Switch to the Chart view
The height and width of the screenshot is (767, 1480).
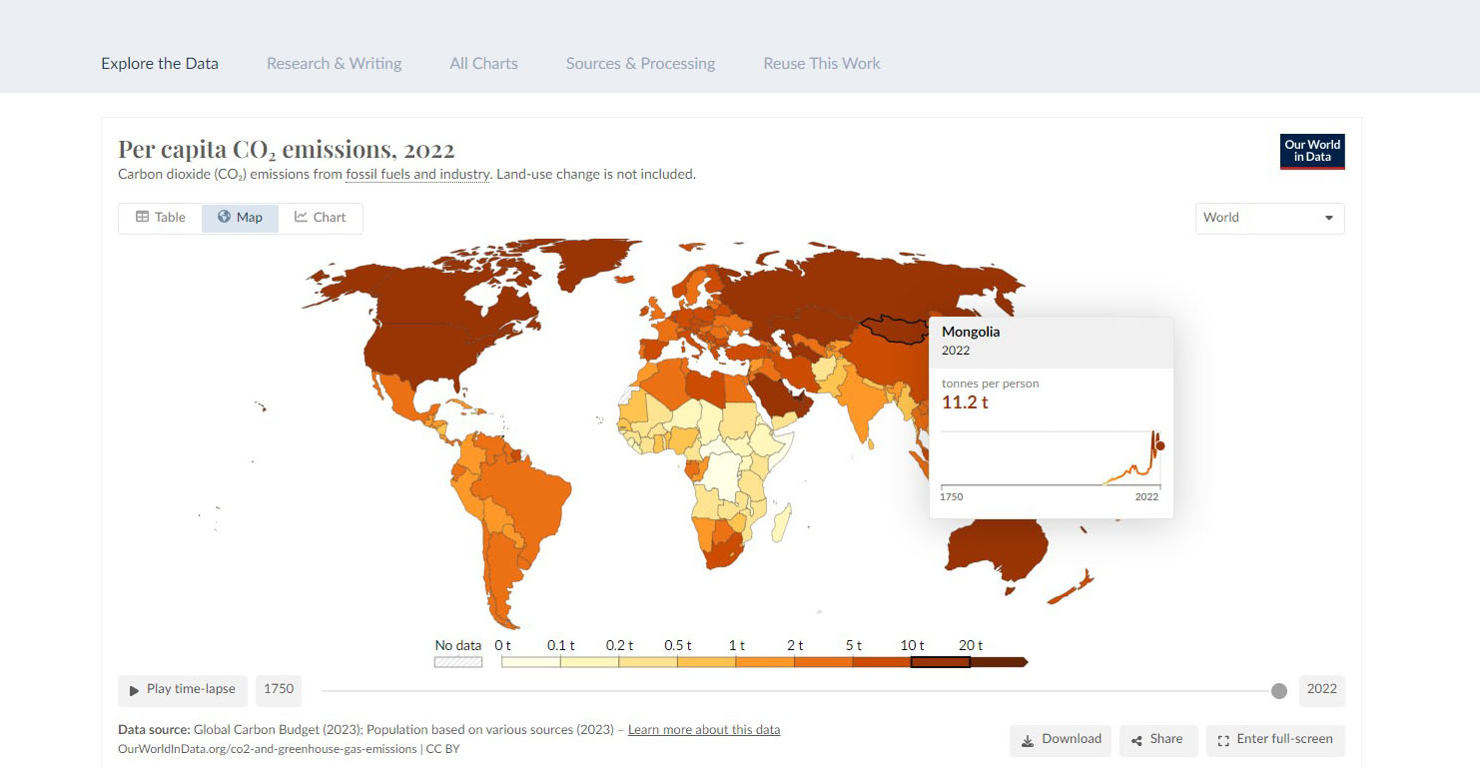click(x=320, y=218)
